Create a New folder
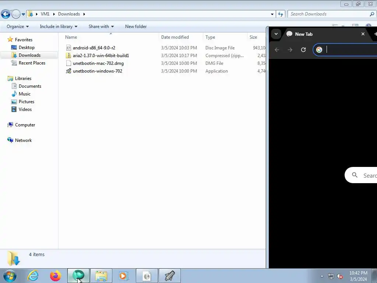 (136, 27)
